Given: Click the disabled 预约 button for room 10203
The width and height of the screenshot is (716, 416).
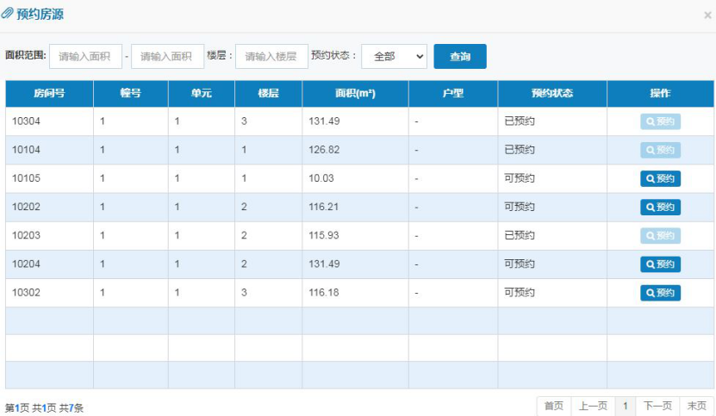Looking at the screenshot, I should coord(660,235).
